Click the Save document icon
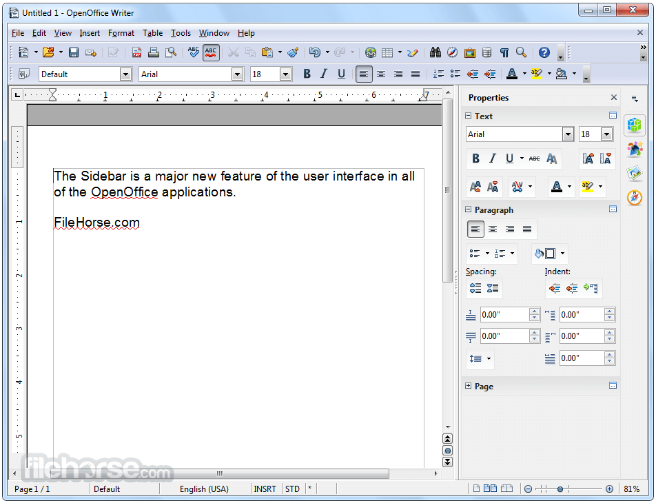Viewport: 656px width, 503px height. [74, 52]
